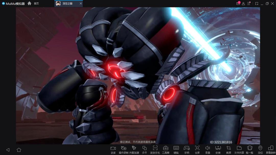Click the ID:3221381816 text in game
The width and height of the screenshot is (276, 155).
click(x=221, y=142)
